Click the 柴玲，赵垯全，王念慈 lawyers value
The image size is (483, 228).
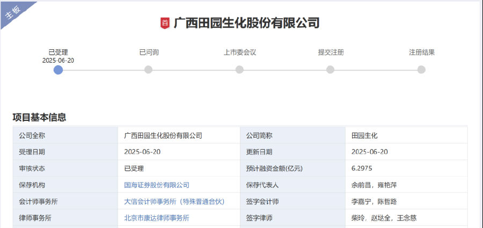384,218
